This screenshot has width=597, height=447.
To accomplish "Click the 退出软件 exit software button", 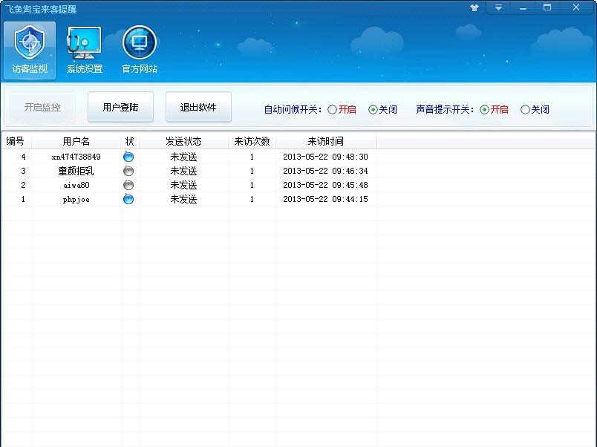I will [198, 107].
